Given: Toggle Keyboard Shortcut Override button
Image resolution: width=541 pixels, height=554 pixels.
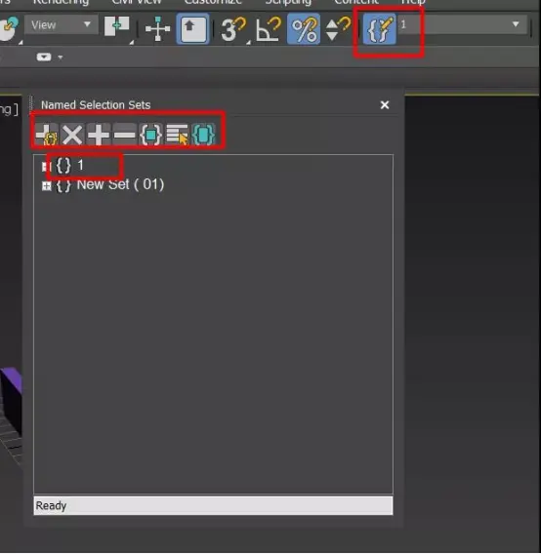Looking at the screenshot, I should tap(193, 29).
